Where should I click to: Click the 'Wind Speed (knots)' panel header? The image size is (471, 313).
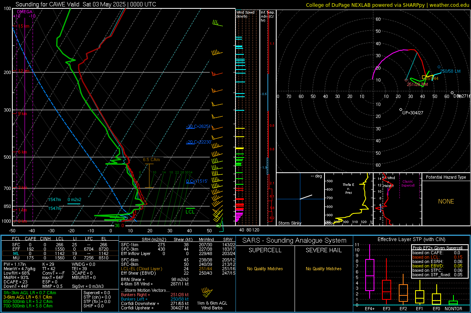tap(245, 14)
